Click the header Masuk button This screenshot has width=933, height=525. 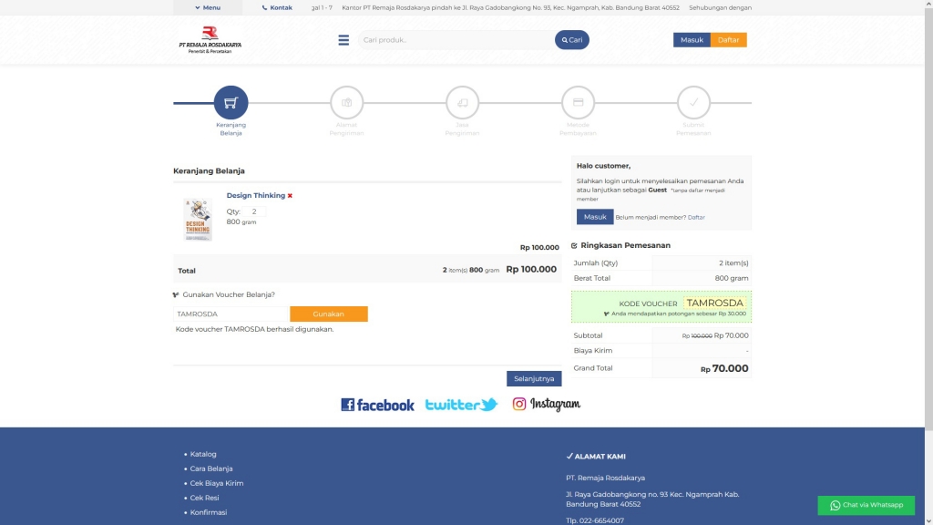[x=692, y=40]
